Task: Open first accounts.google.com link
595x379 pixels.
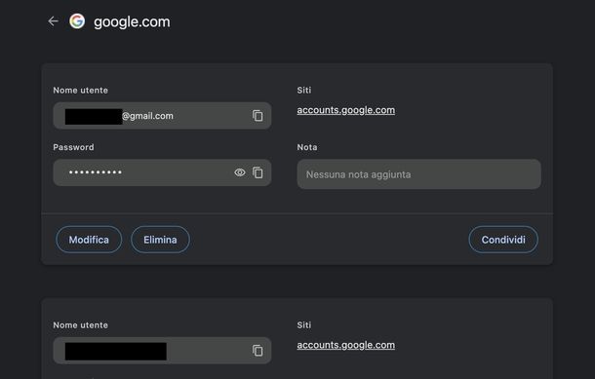Action: (345, 110)
